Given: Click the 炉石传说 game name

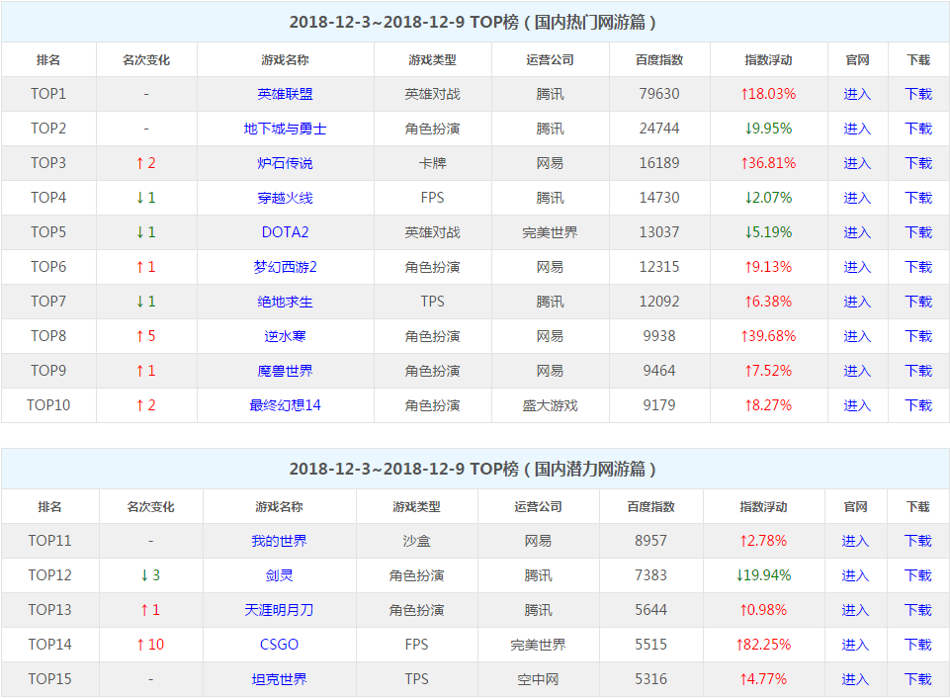Looking at the screenshot, I should (285, 163).
